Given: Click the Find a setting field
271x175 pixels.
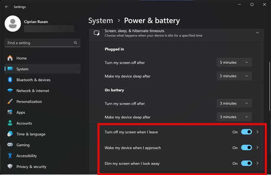Looking at the screenshot, I should (43, 43).
